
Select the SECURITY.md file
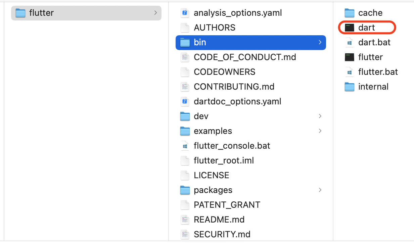click(222, 234)
